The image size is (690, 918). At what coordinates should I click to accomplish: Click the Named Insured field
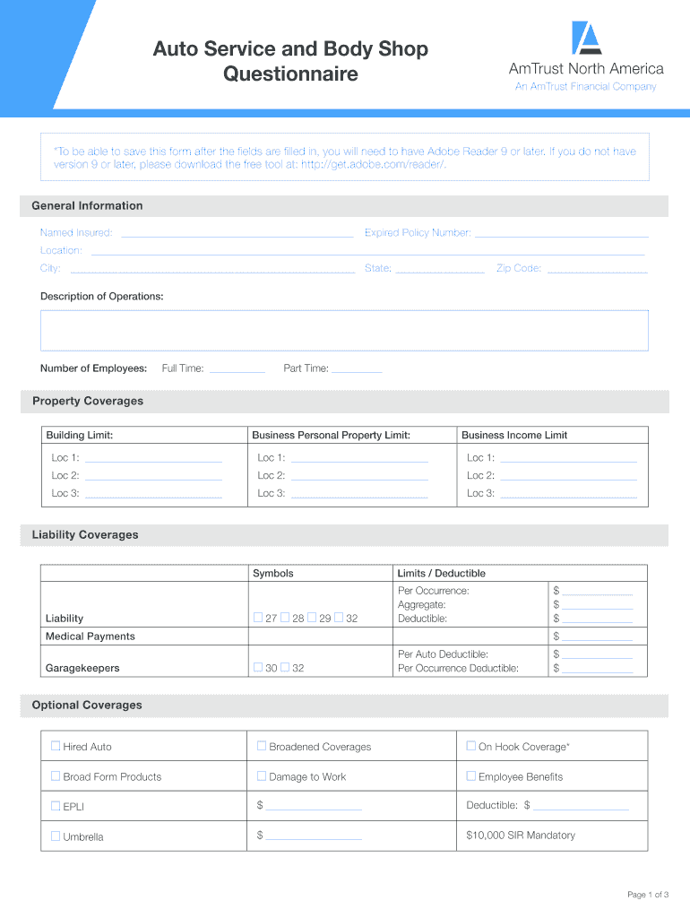[237, 232]
